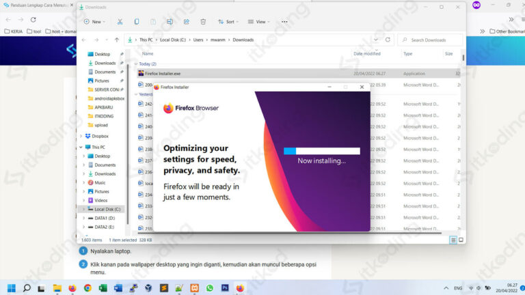This screenshot has width=525, height=295.
Task: Expand address bar history dropdown
Action: [x=376, y=40]
